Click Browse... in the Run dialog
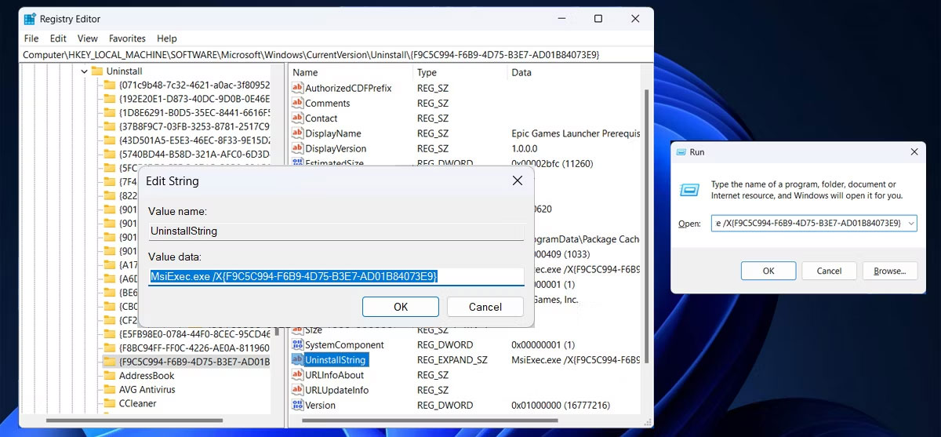 point(889,271)
